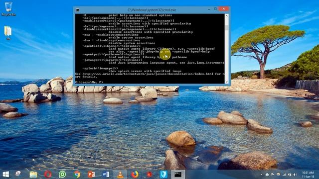Click the '-enableassertions' option line

coord(128,21)
